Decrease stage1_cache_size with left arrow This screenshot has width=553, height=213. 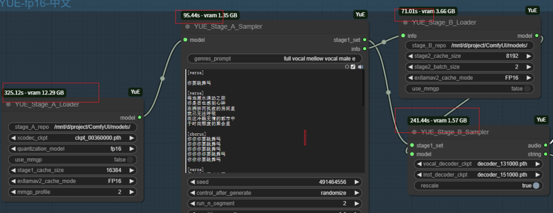point(13,171)
